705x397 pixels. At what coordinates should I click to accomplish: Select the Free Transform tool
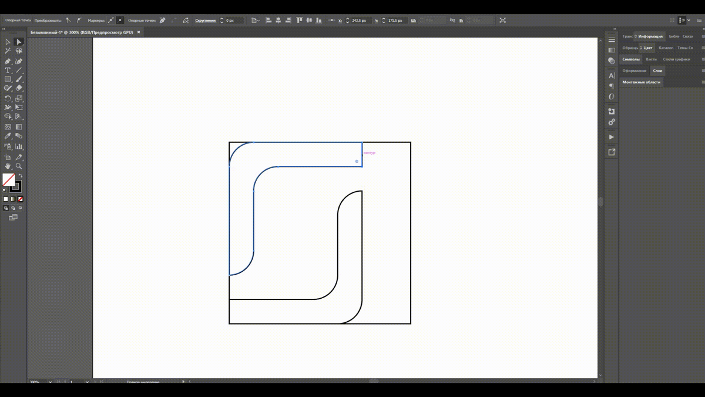19,108
